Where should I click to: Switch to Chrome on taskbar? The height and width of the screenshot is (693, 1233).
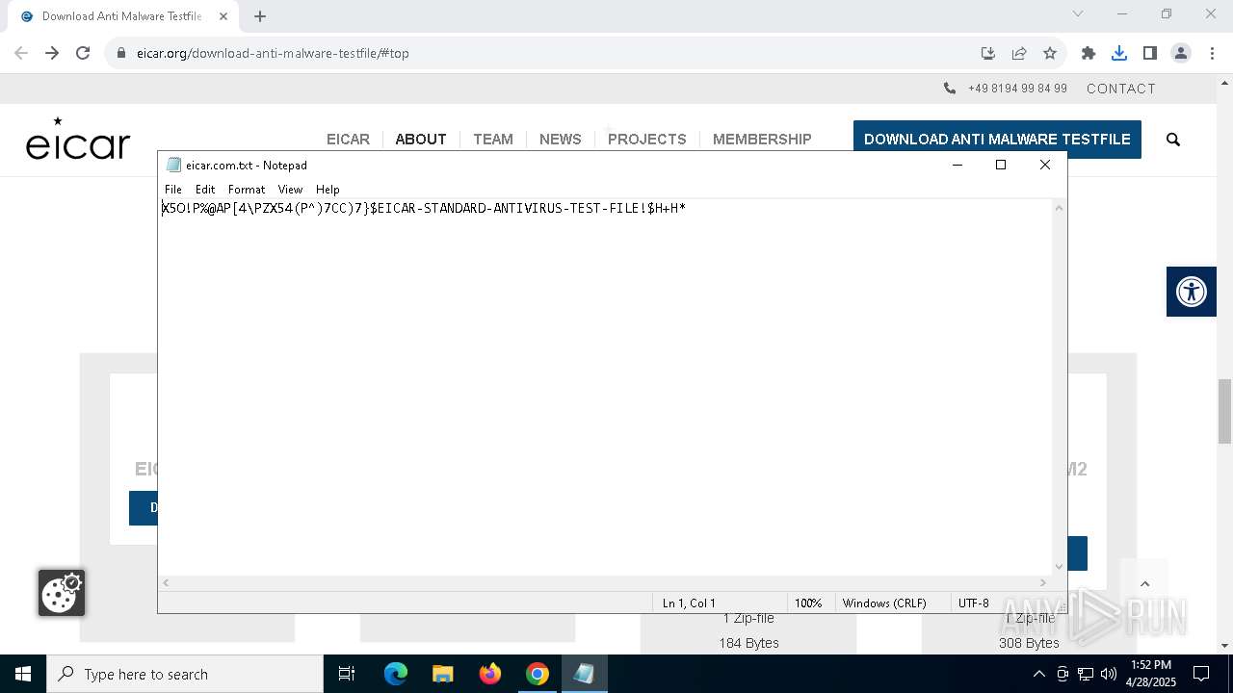(538, 674)
